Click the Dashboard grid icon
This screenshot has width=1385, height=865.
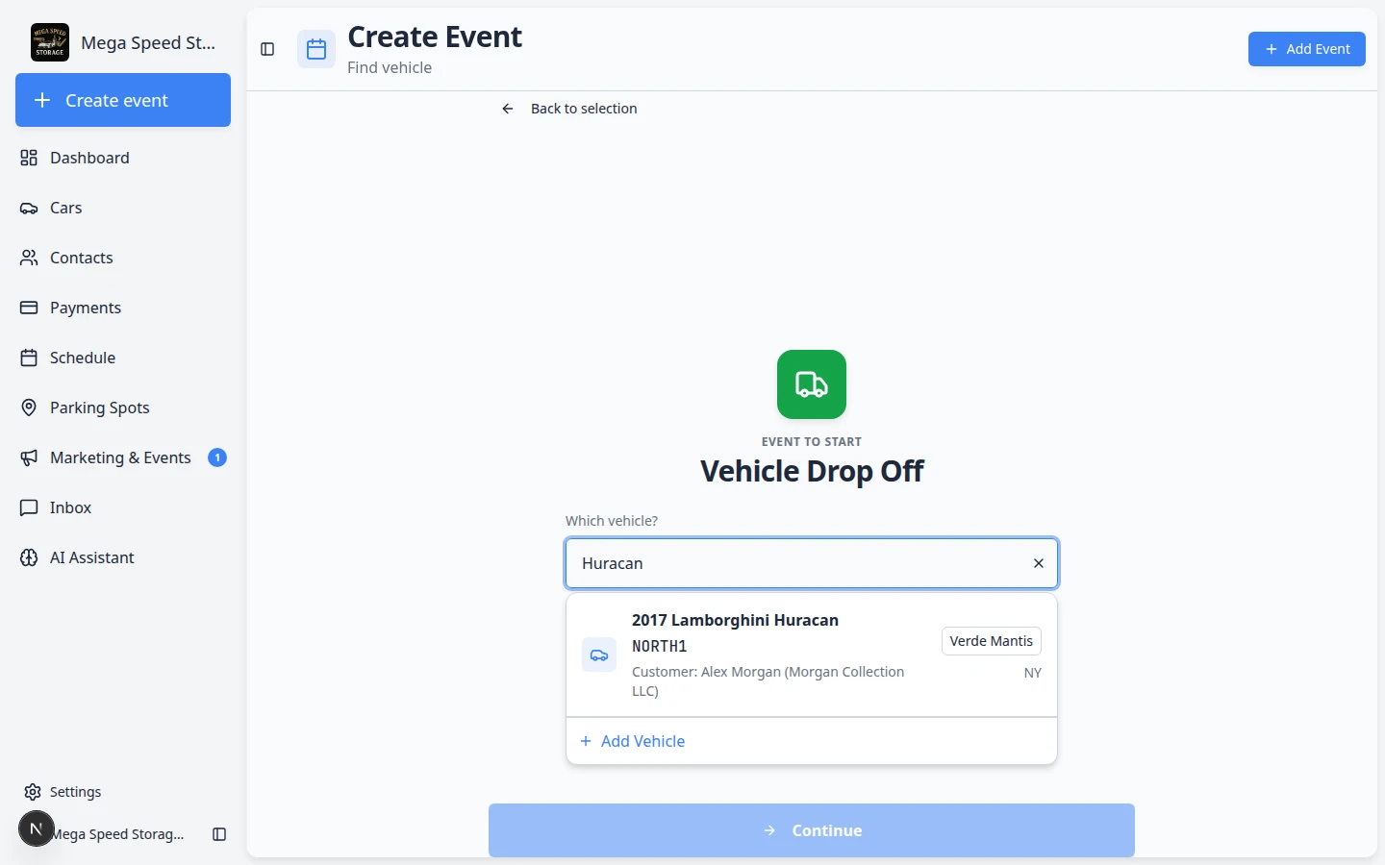29,158
